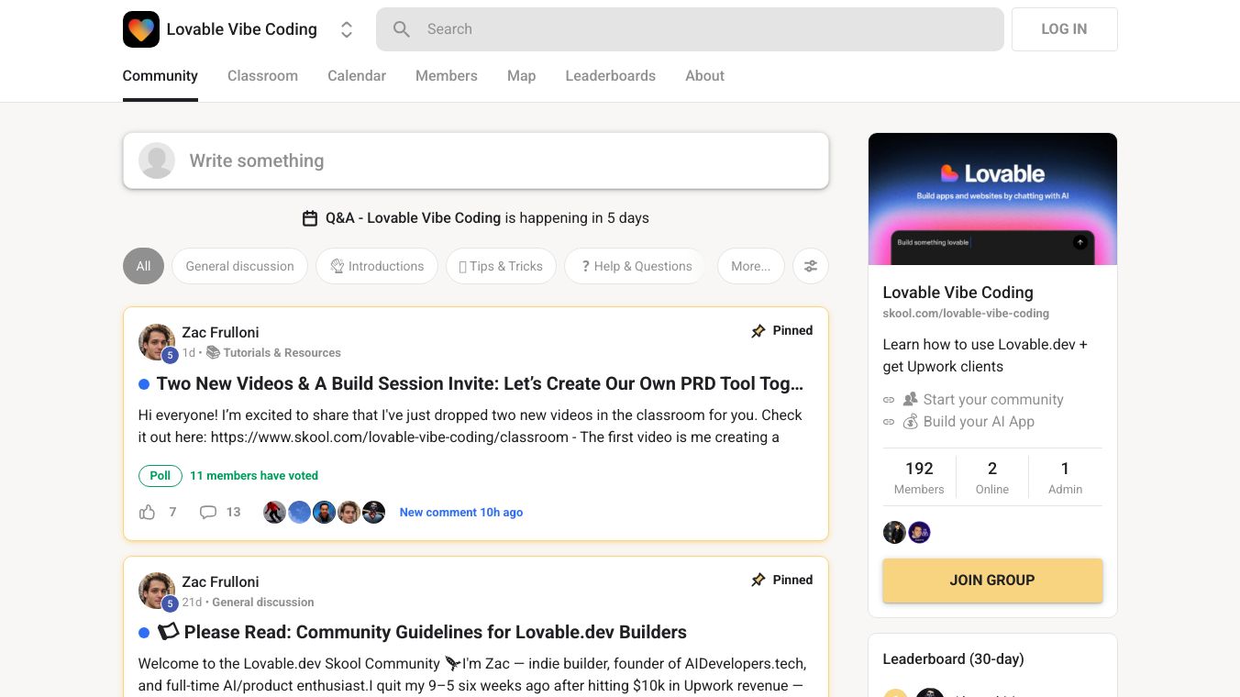Filter posts by Introductions
1240x697 pixels.
click(x=377, y=266)
